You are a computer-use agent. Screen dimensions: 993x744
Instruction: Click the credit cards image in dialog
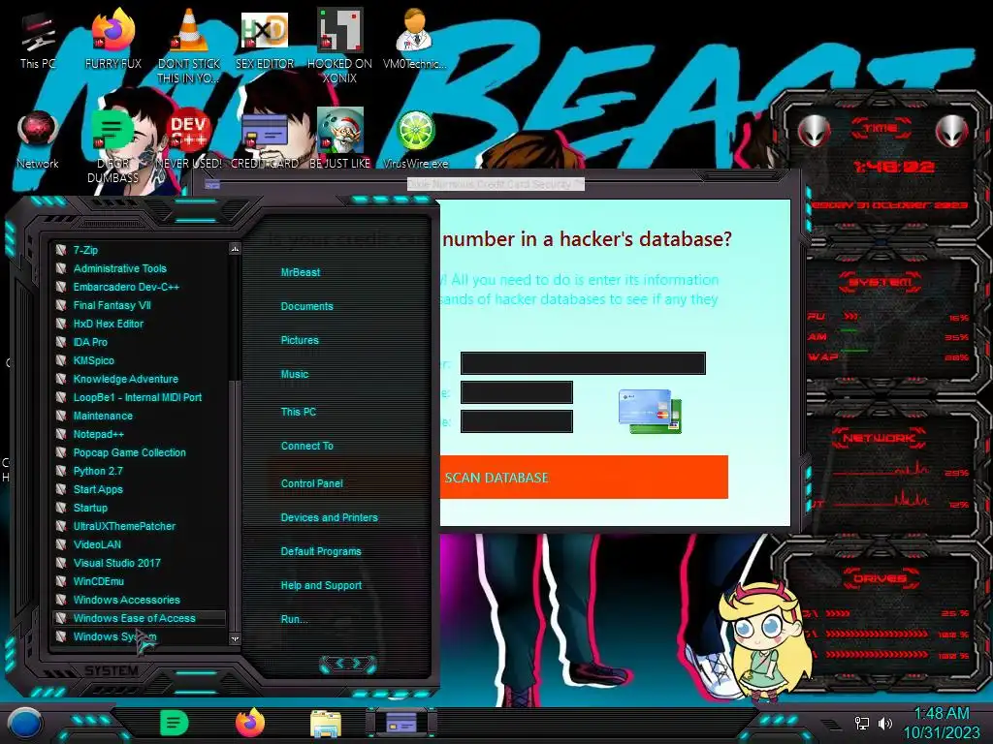tap(651, 411)
